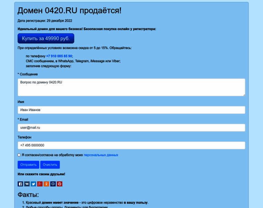Image resolution: width=263 pixels, height=208 pixels.
Task: Click the Имя field label
Action: 21,102
